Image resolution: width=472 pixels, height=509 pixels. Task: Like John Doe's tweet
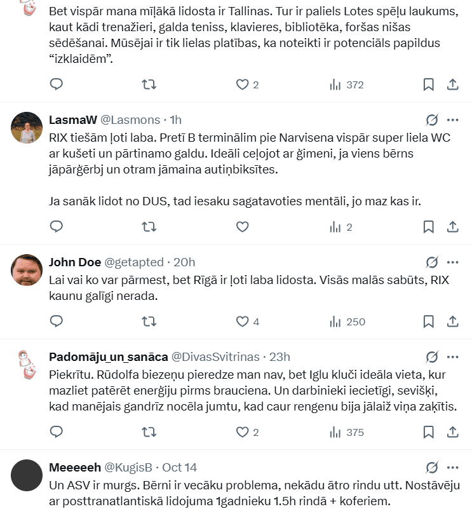pos(242,322)
